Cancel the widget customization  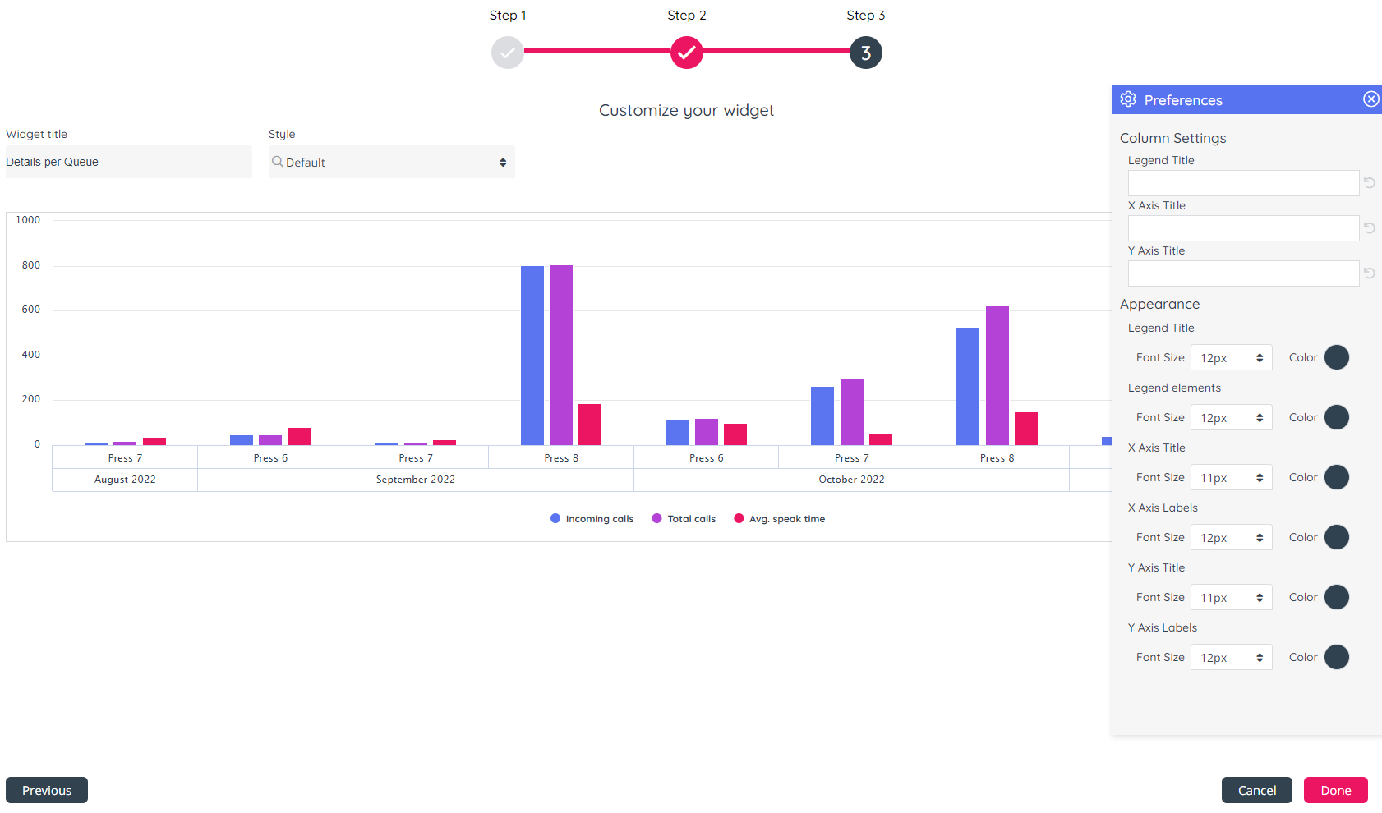1256,790
